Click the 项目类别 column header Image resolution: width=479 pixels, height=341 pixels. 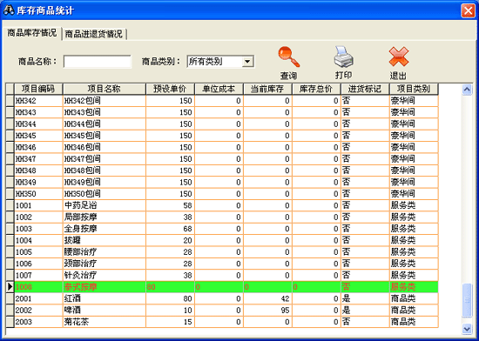coord(414,89)
